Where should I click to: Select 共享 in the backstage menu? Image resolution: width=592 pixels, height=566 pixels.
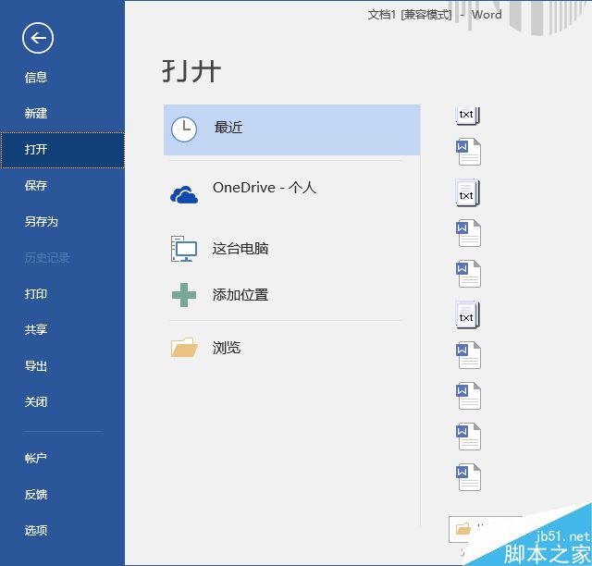(x=36, y=329)
